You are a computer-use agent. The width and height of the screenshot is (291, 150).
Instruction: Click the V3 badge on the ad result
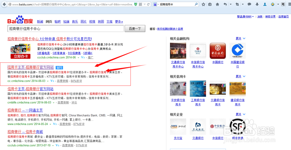coord(83,58)
